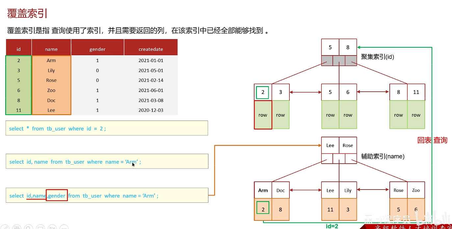Click the row cell under key 11
This screenshot has height=229, width=452.
(x=416, y=115)
